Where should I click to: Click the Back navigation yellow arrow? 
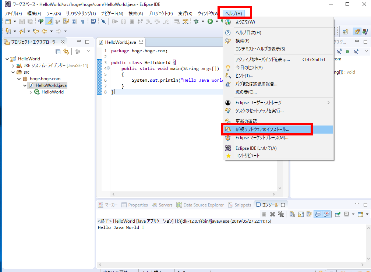(x=44, y=31)
